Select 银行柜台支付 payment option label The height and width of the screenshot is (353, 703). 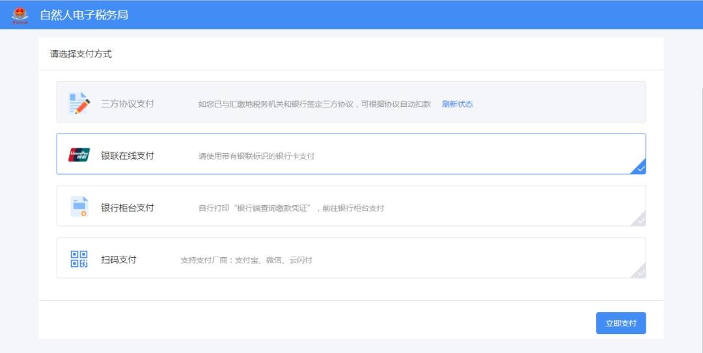point(128,208)
